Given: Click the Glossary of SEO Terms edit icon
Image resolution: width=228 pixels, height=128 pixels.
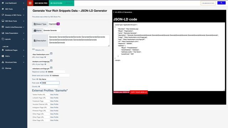Looking at the screenshot, I should coord(3,15).
